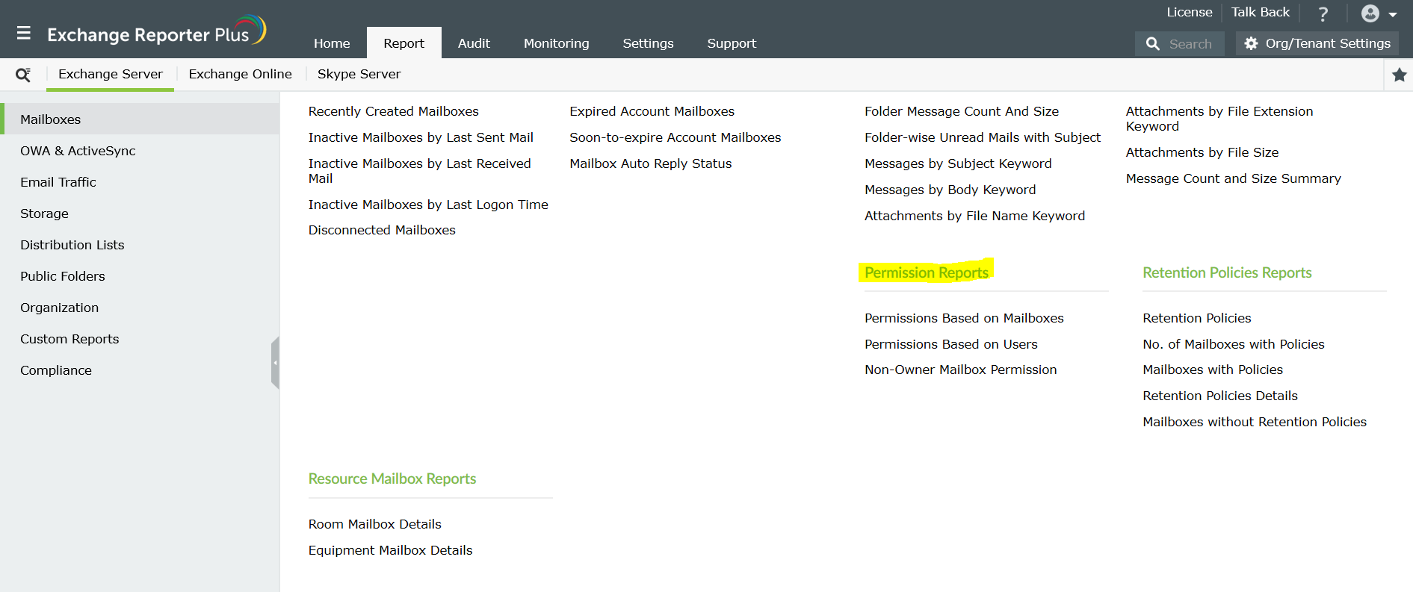The image size is (1413, 592).
Task: Open the Talk Back link
Action: click(1261, 12)
